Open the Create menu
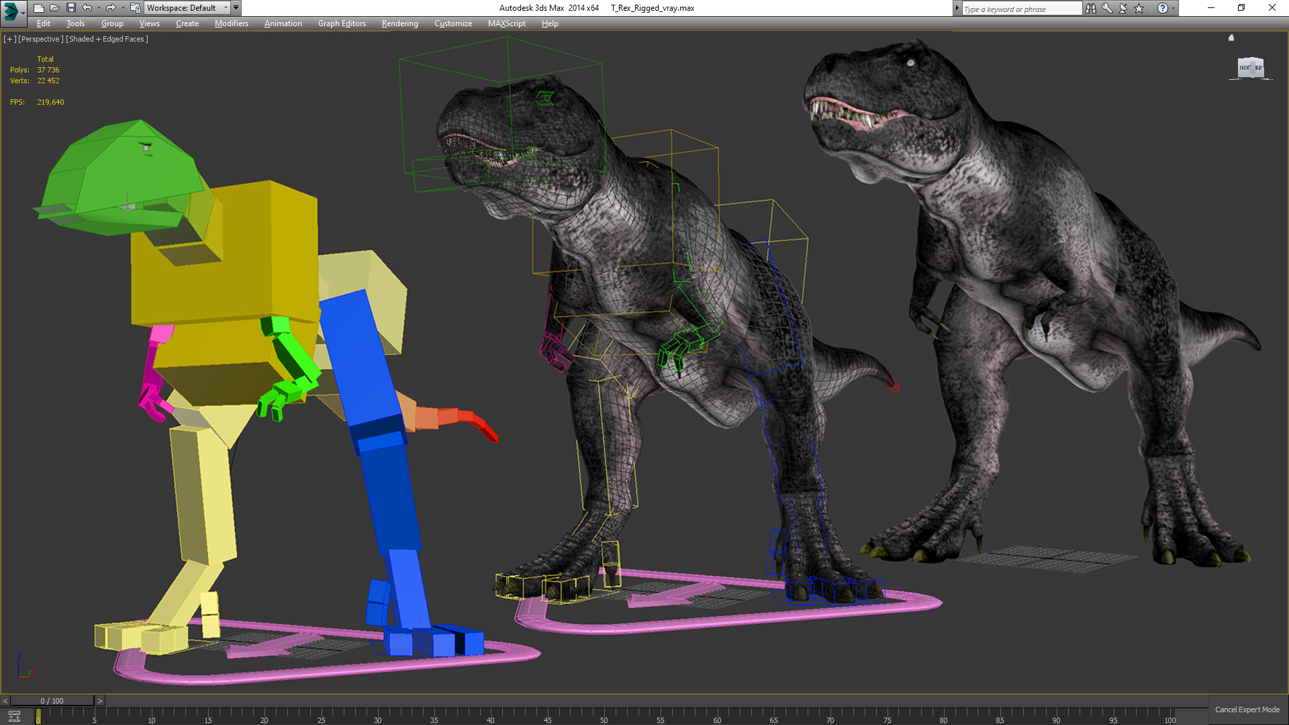Image resolution: width=1289 pixels, height=725 pixels. 187,23
